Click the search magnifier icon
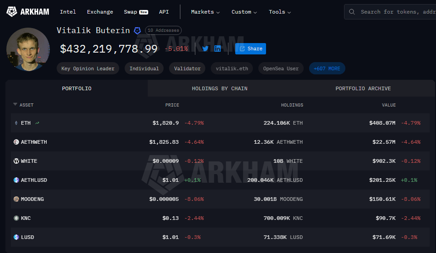The height and width of the screenshot is (253, 436). click(x=352, y=12)
